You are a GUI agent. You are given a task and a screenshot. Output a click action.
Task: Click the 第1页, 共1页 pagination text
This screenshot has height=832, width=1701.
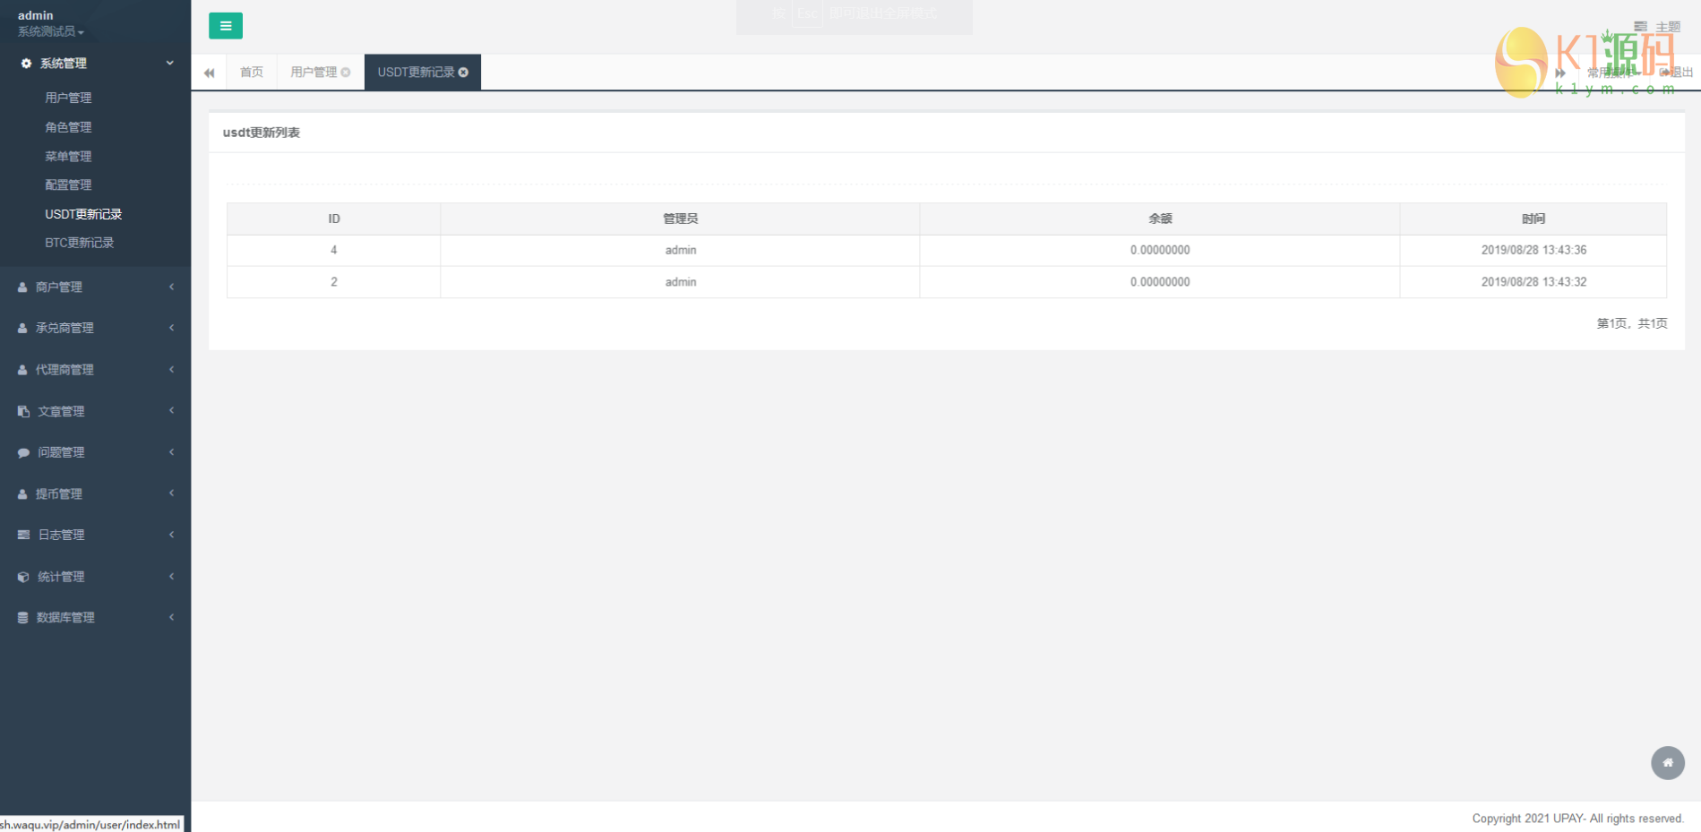point(1632,323)
